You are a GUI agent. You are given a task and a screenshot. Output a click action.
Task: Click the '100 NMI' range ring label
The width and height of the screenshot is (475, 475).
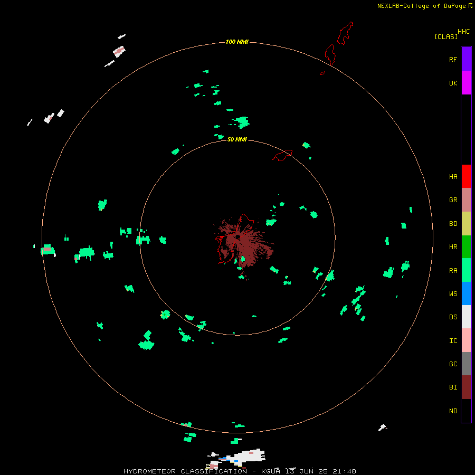tap(237, 42)
